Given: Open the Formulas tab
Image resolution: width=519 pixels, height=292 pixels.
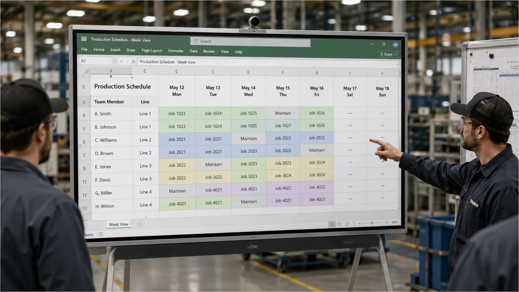Looking at the screenshot, I should (x=176, y=51).
